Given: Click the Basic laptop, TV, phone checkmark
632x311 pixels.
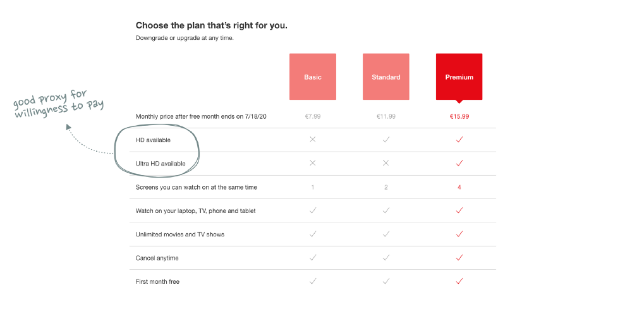Looking at the screenshot, I should [312, 210].
